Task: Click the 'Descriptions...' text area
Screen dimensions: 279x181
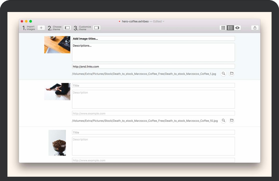Action: pyautogui.click(x=153, y=52)
